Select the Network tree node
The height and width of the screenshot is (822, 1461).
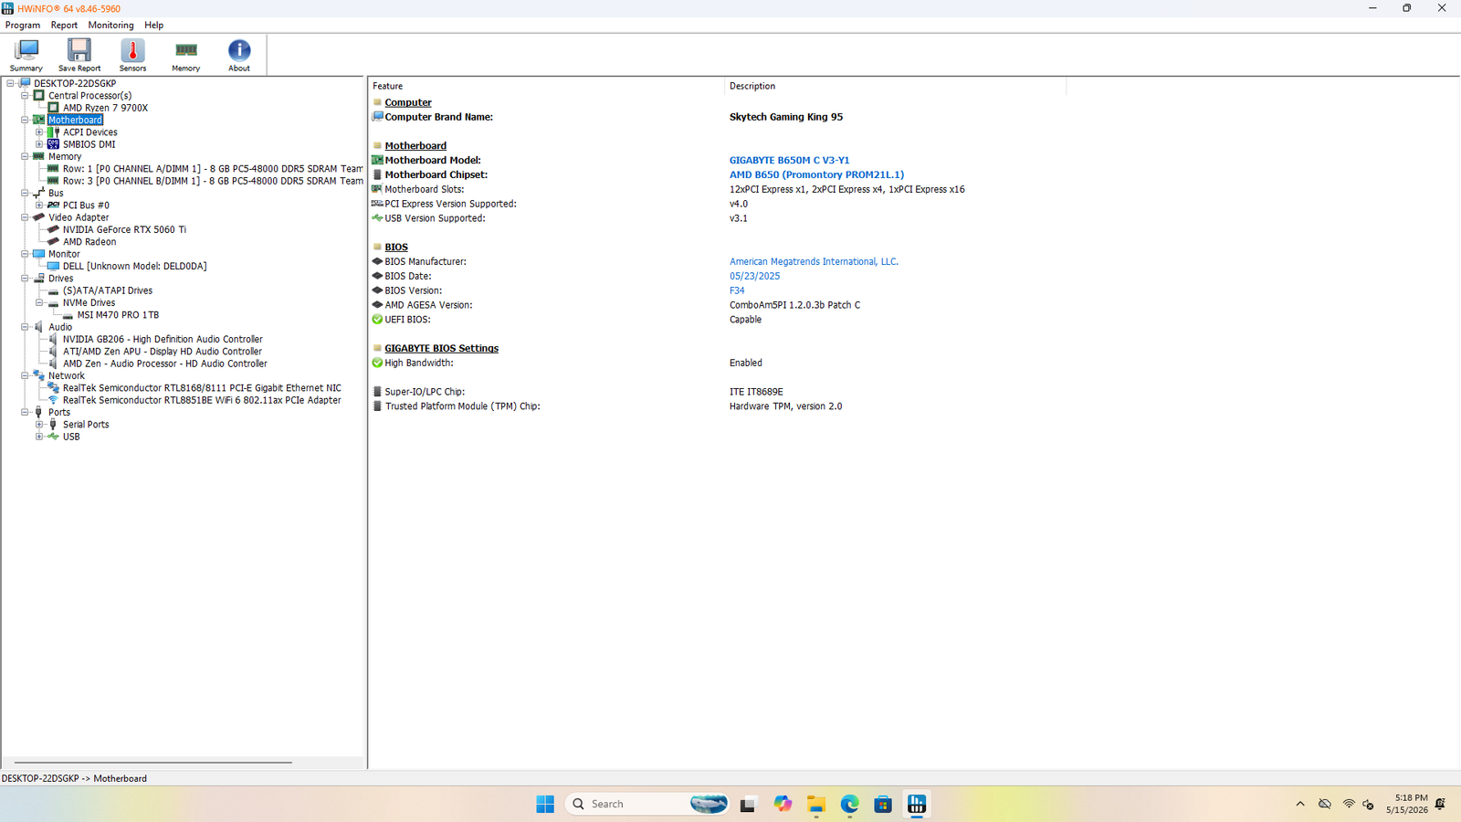tap(67, 375)
